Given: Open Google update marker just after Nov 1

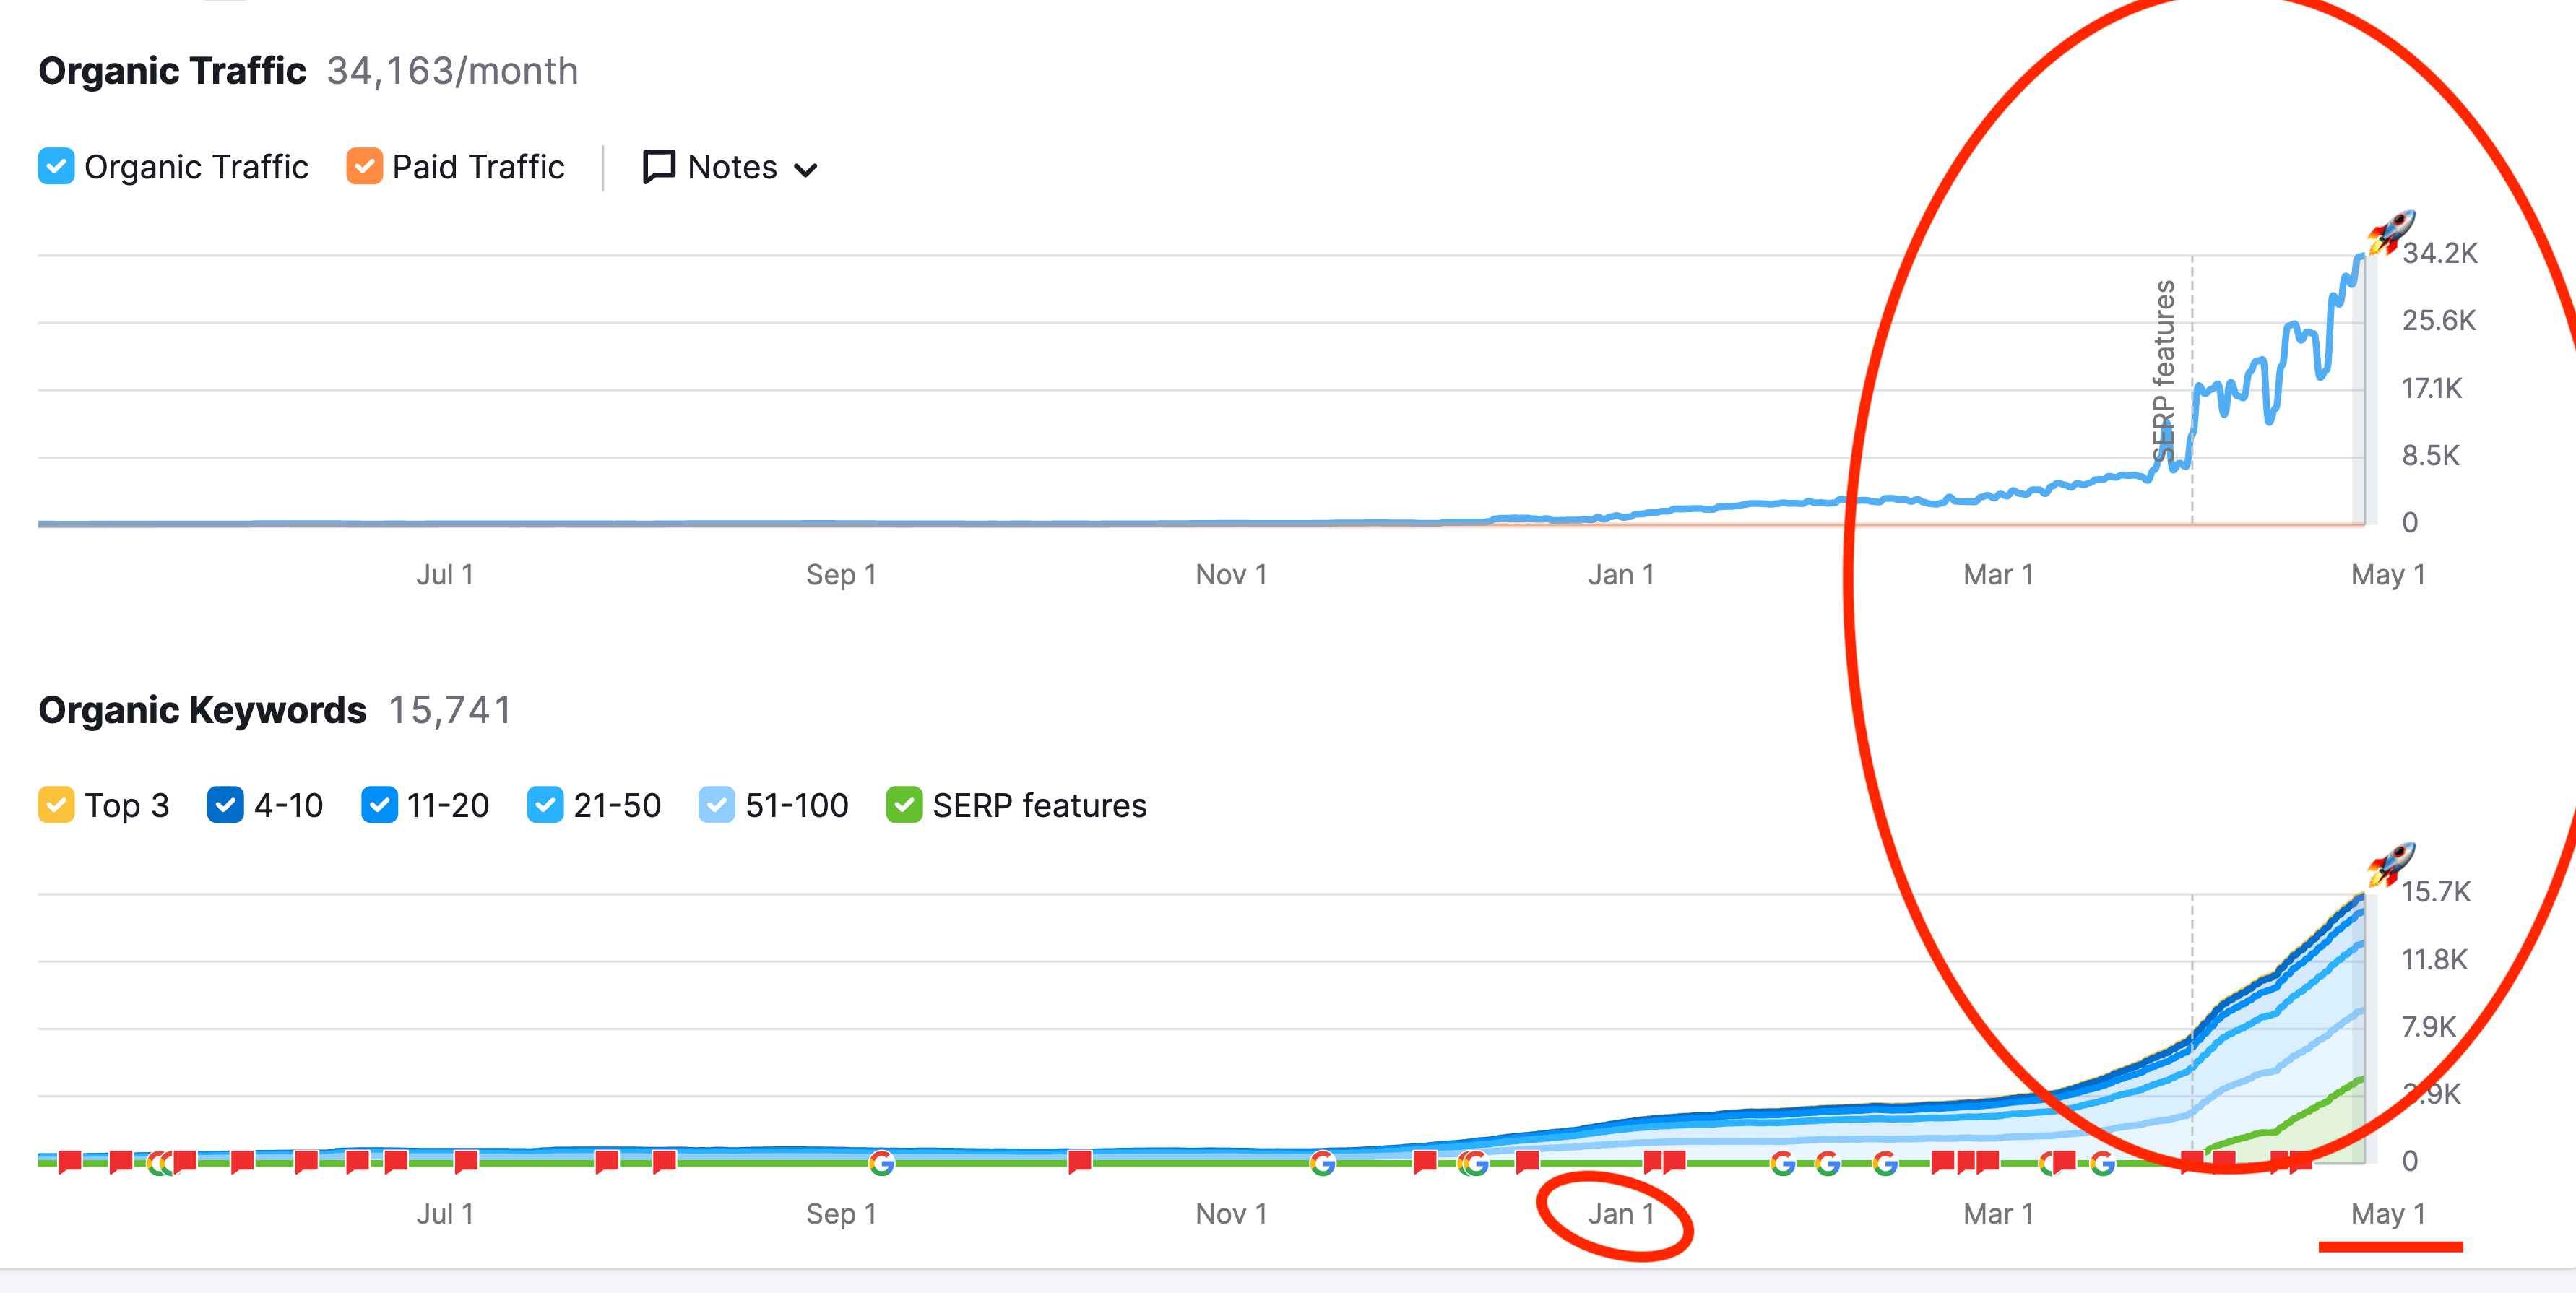Looking at the screenshot, I should tap(1322, 1162).
